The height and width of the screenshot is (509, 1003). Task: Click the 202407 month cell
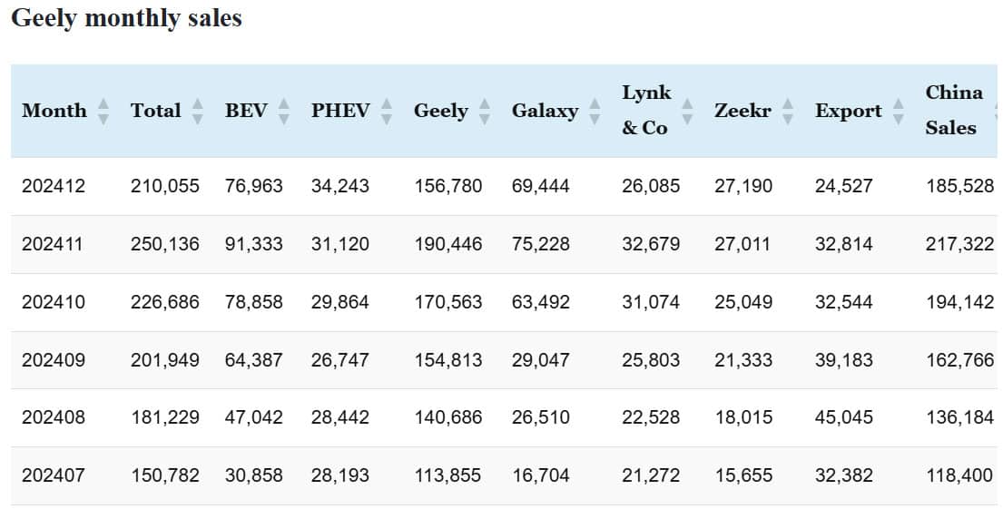pyautogui.click(x=54, y=475)
